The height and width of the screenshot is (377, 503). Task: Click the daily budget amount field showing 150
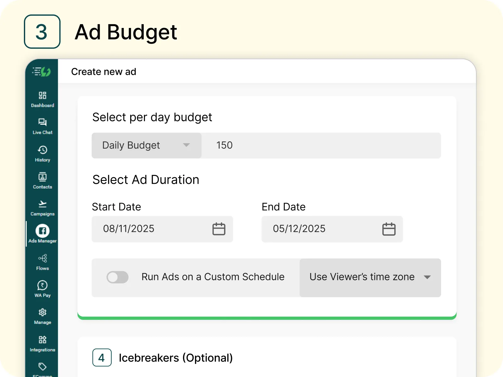click(321, 145)
